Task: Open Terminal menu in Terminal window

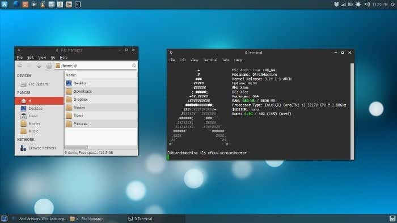Action: tap(210, 60)
